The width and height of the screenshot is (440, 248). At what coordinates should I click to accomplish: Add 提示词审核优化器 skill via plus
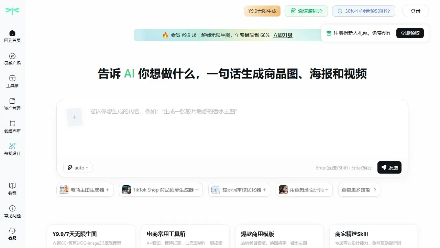point(265,190)
